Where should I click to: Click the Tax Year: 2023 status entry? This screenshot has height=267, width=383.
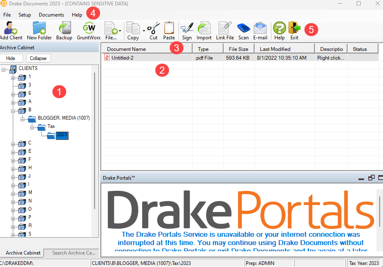pos(364,263)
